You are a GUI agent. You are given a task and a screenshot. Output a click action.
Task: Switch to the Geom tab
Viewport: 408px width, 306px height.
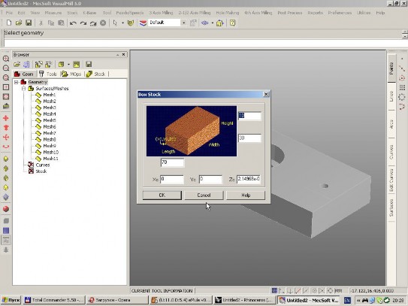pyautogui.click(x=24, y=74)
